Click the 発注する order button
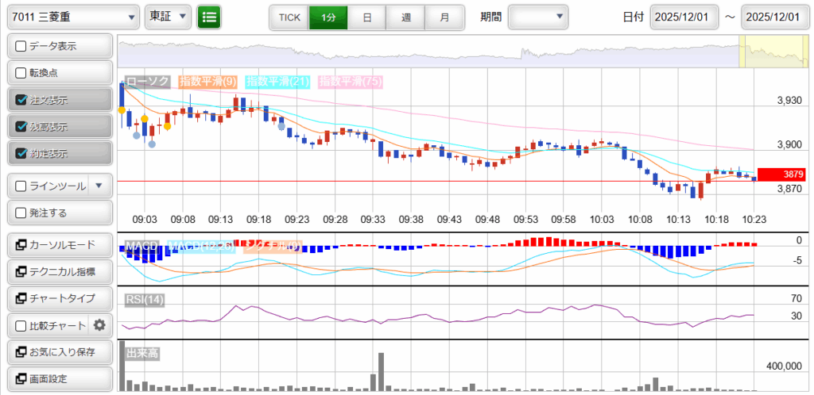 (59, 213)
